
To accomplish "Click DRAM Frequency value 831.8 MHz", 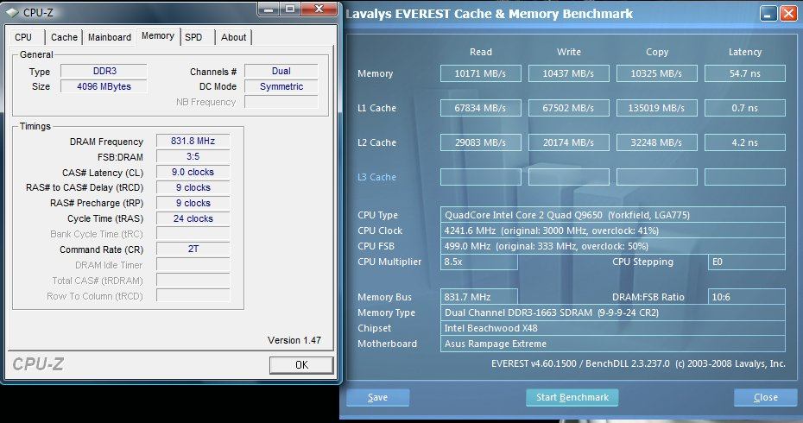I will point(193,141).
